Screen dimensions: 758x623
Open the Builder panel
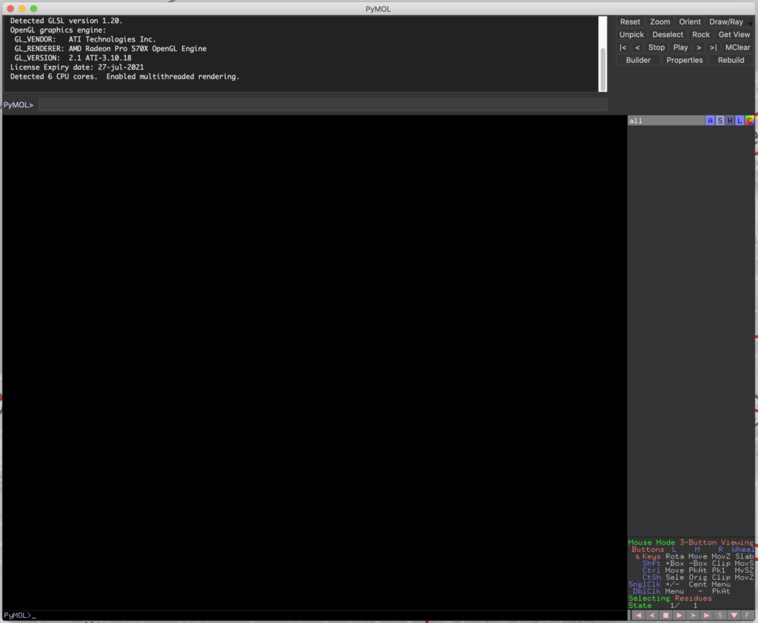point(638,61)
